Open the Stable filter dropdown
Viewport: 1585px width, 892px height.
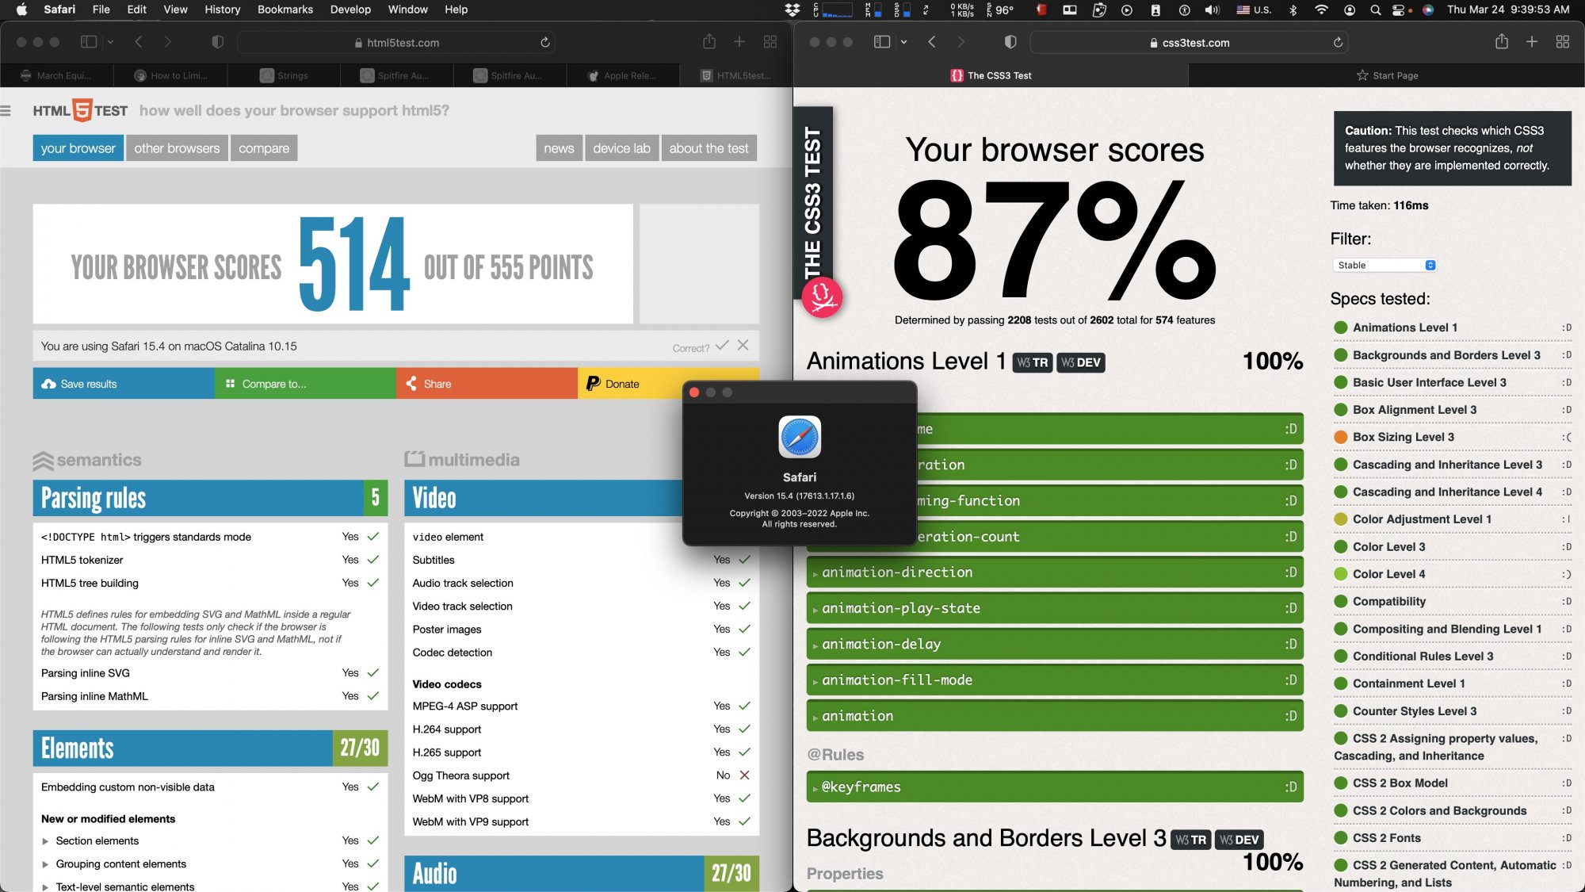[1384, 266]
